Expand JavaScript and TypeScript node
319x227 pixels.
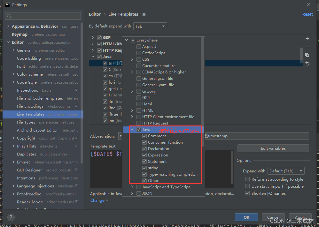tap(132, 187)
